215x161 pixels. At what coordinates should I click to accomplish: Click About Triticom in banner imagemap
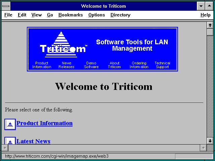(x=114, y=65)
